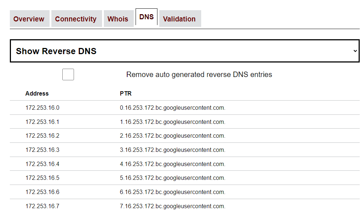Viewport: 363px width, 210px height.
Task: Switch to the Overview tab
Action: [29, 19]
